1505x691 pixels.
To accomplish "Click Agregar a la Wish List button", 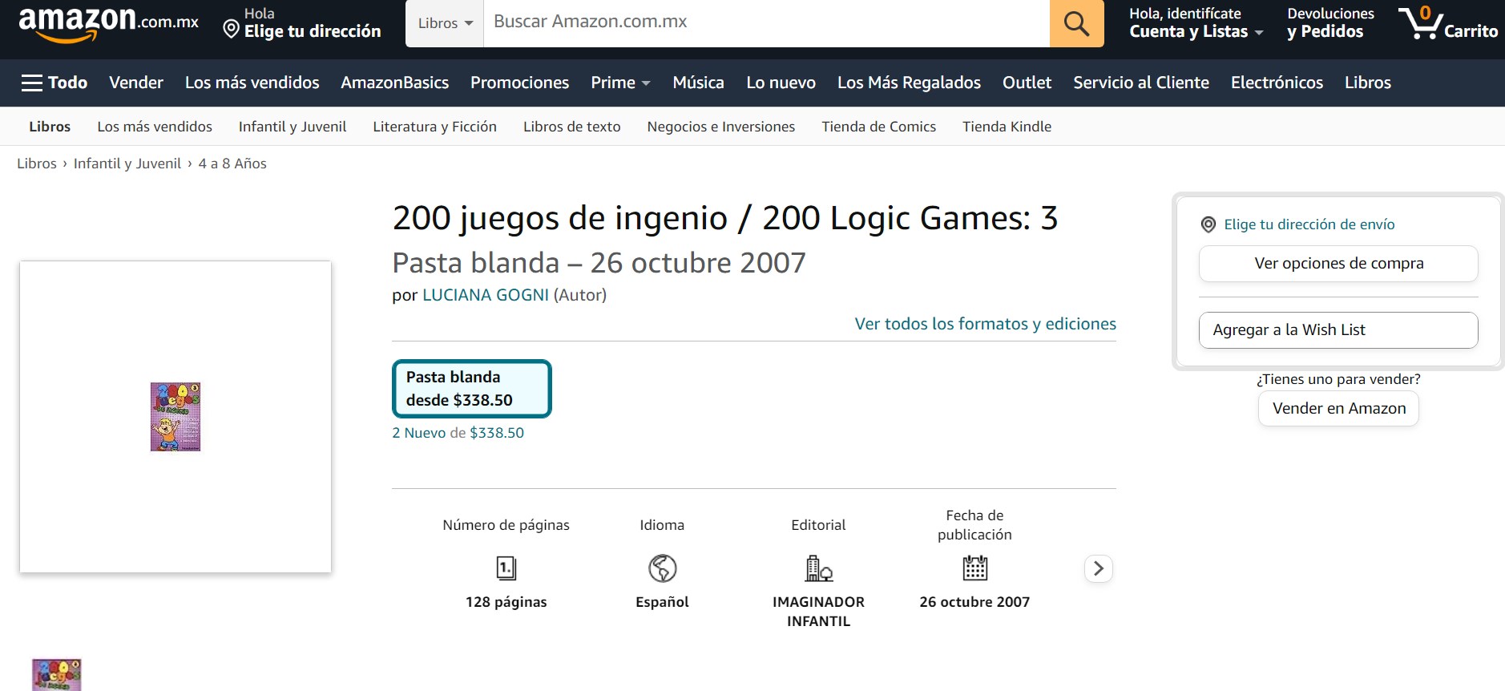I will pos(1338,330).
